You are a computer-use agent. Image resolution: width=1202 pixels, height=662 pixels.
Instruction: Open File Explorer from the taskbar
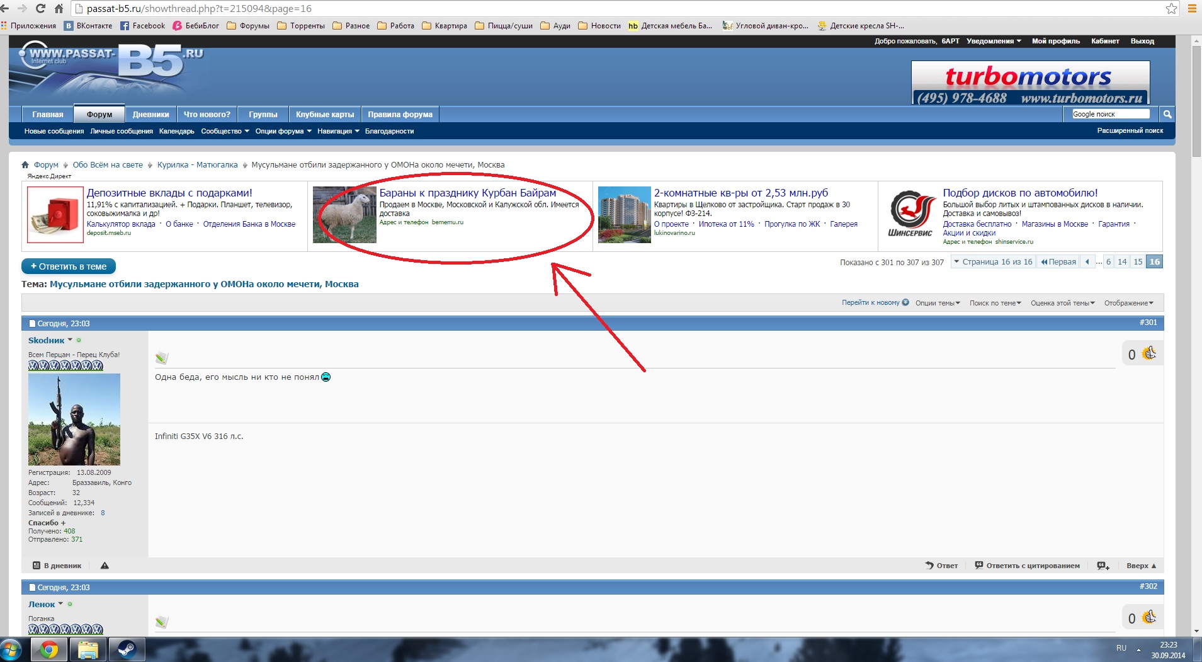coord(88,649)
